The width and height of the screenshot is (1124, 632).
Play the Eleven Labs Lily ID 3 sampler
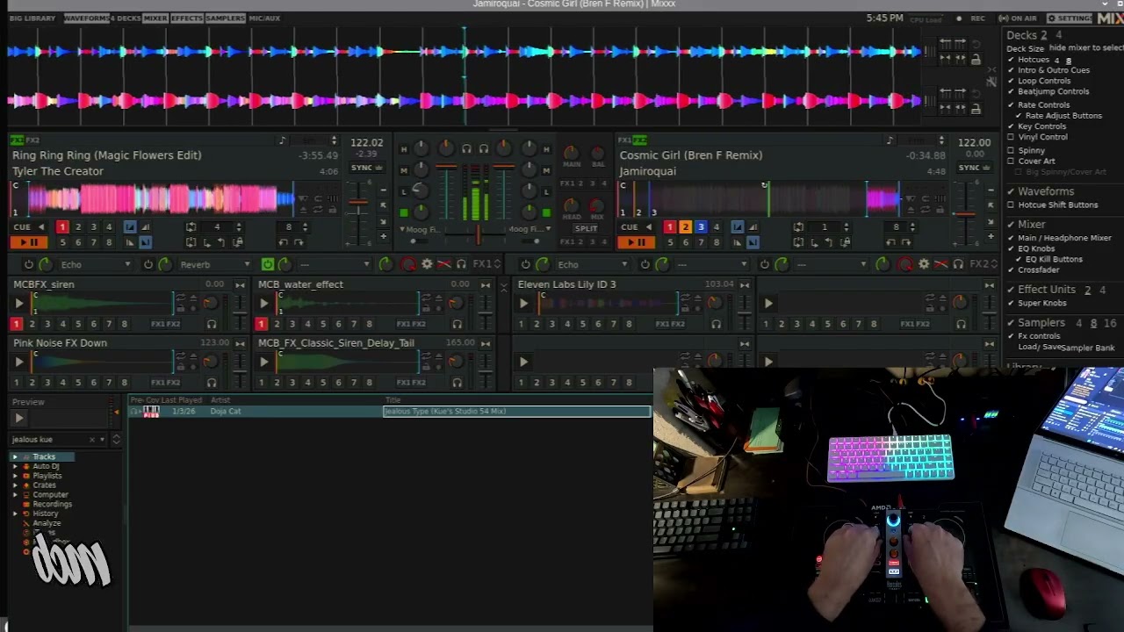tap(523, 303)
